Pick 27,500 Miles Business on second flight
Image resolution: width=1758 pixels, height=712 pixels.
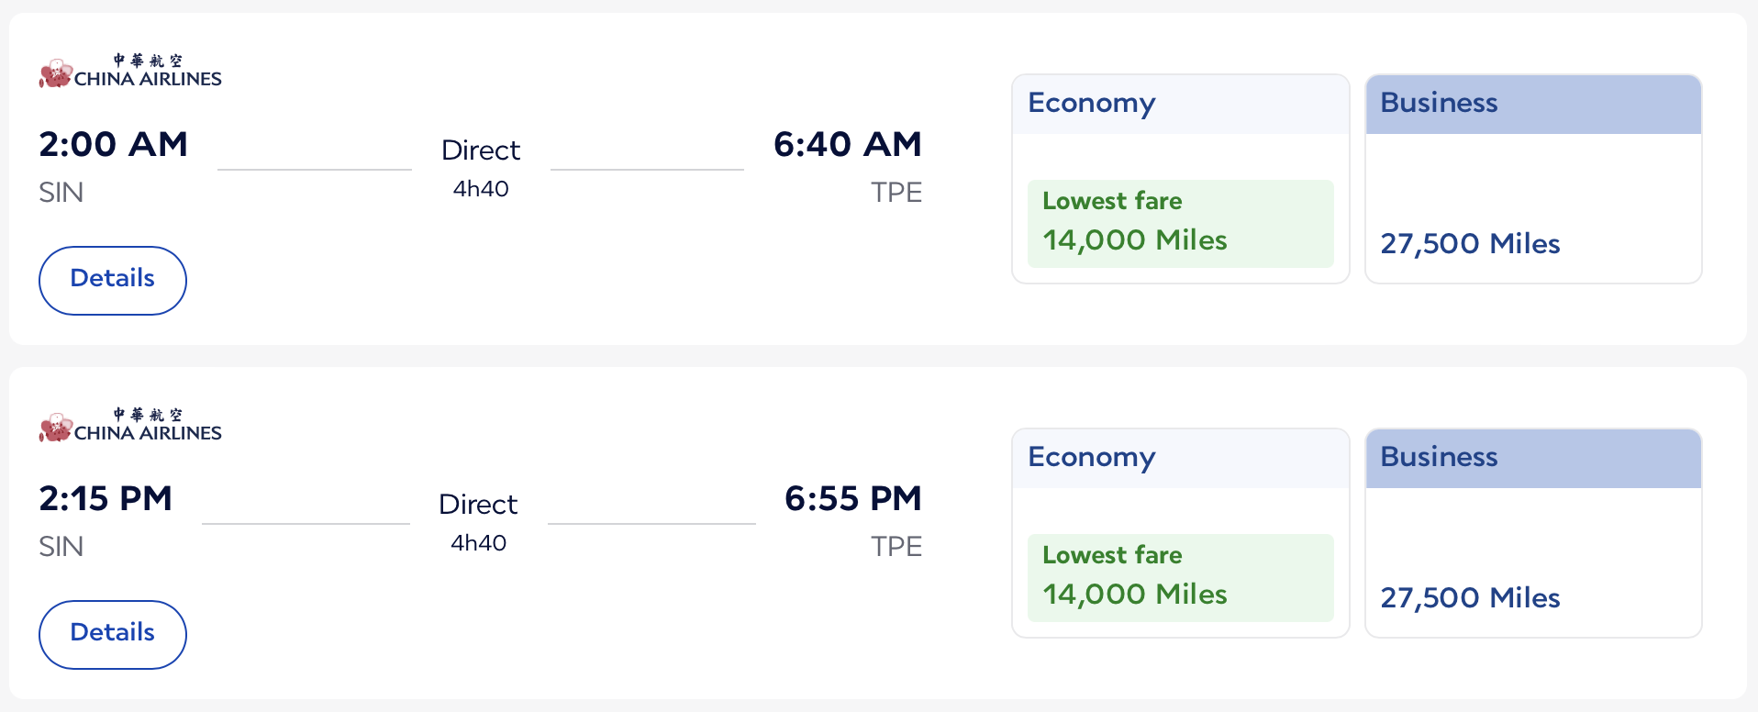[1470, 598]
